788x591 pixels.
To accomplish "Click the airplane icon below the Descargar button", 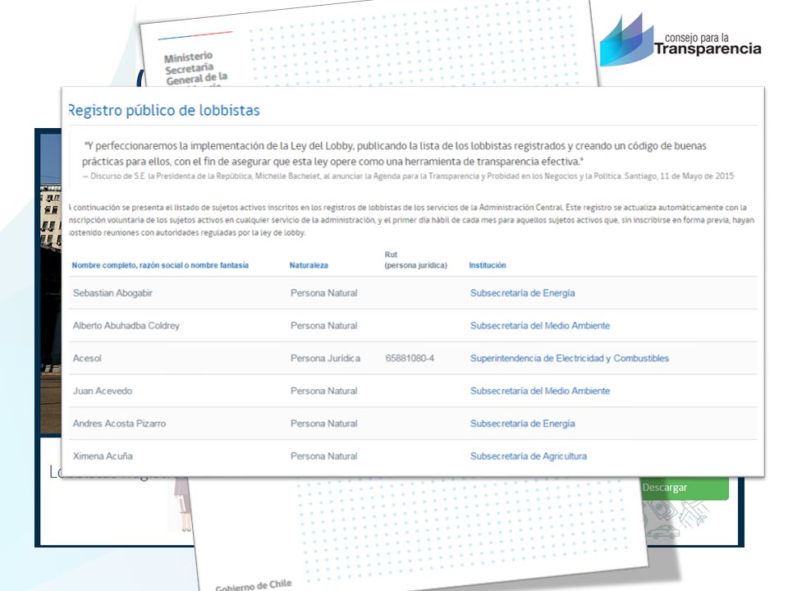I will point(693,514).
